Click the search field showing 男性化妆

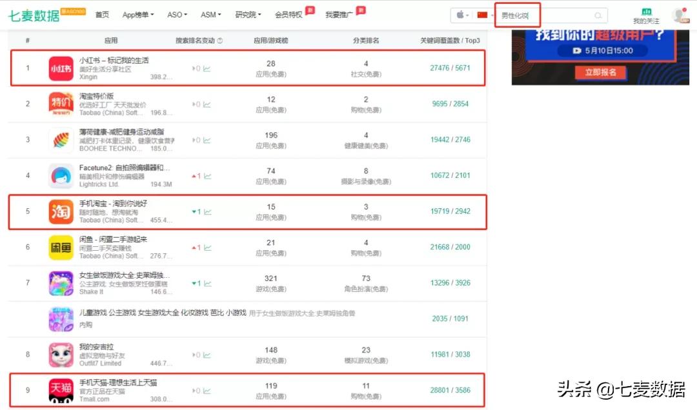tap(517, 15)
